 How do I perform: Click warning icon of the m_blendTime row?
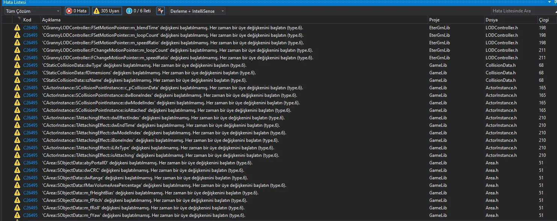click(17, 28)
